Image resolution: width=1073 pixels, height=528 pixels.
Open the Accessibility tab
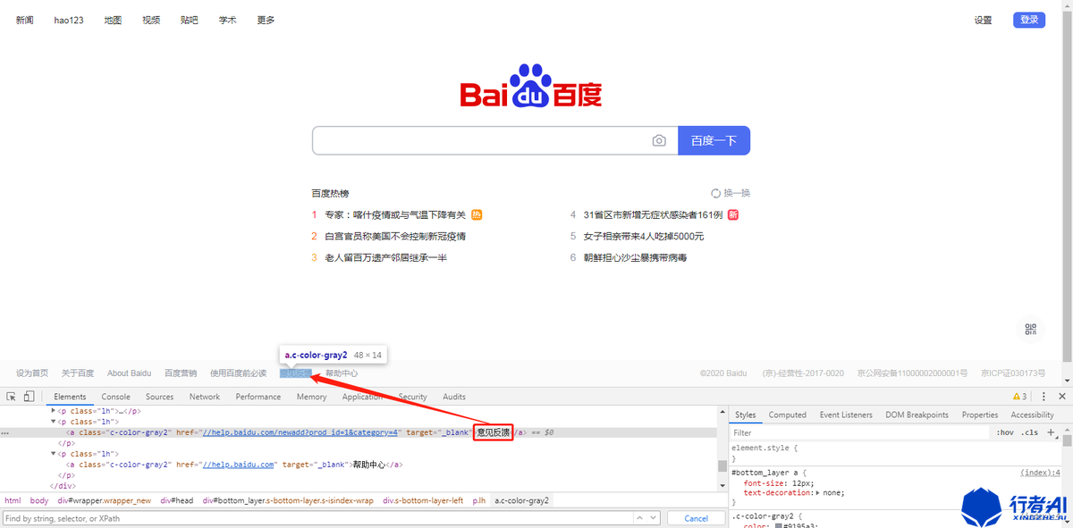(x=1032, y=415)
